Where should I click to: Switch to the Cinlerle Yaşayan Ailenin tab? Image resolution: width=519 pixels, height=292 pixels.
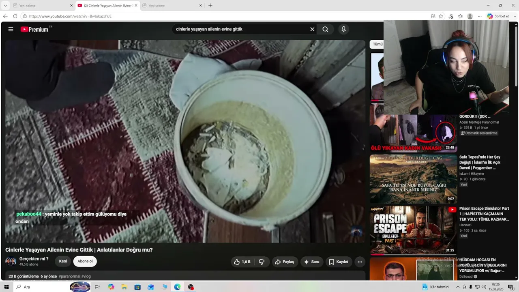(x=107, y=6)
